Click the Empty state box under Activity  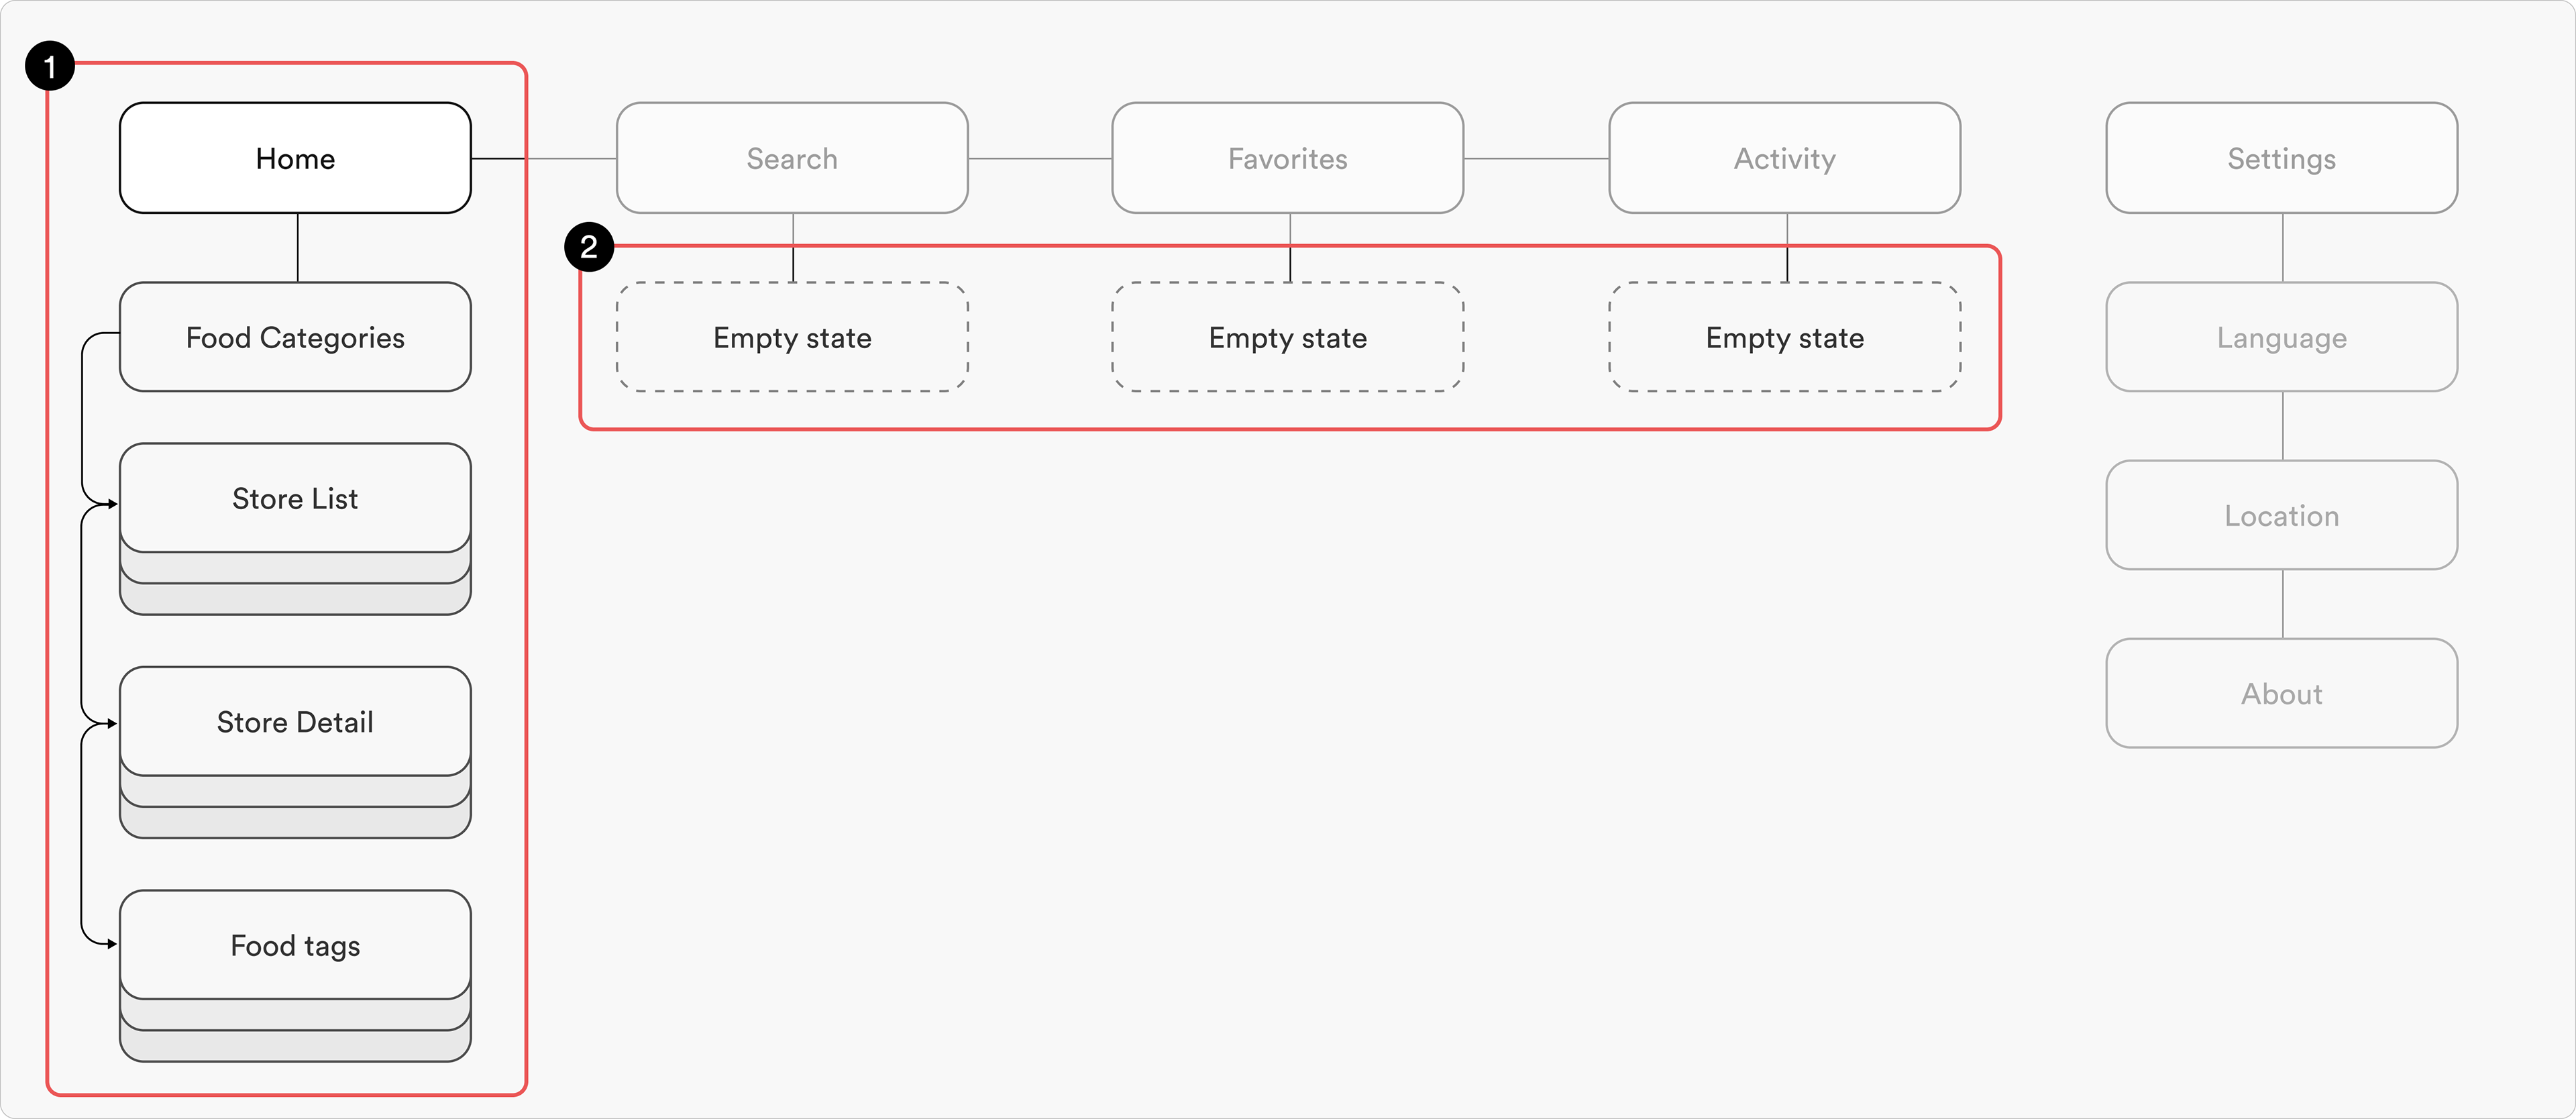[x=1785, y=337]
